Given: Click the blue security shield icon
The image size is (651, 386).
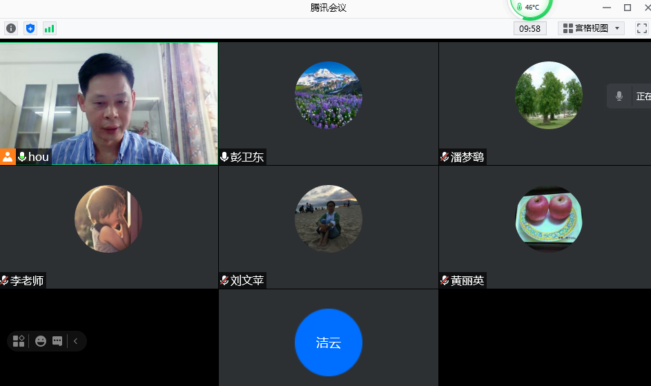Looking at the screenshot, I should pos(30,28).
